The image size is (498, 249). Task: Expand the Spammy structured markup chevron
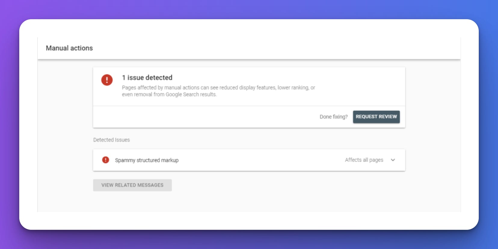coord(393,160)
